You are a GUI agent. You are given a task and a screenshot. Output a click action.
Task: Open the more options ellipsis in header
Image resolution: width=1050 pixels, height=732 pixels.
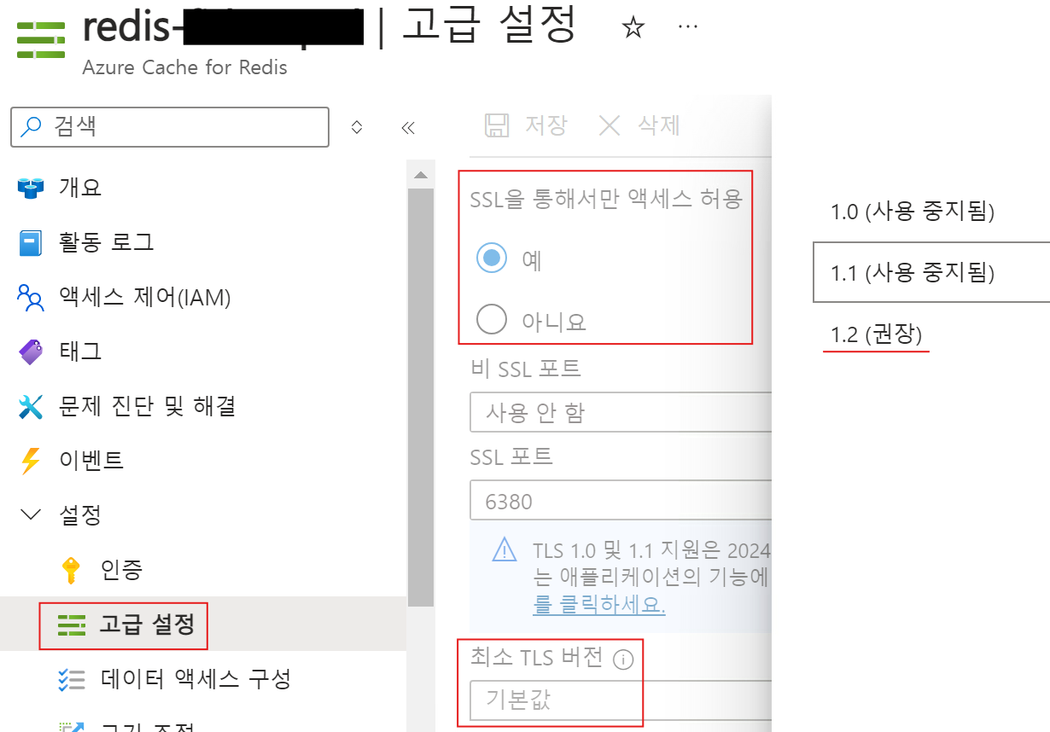pyautogui.click(x=688, y=26)
